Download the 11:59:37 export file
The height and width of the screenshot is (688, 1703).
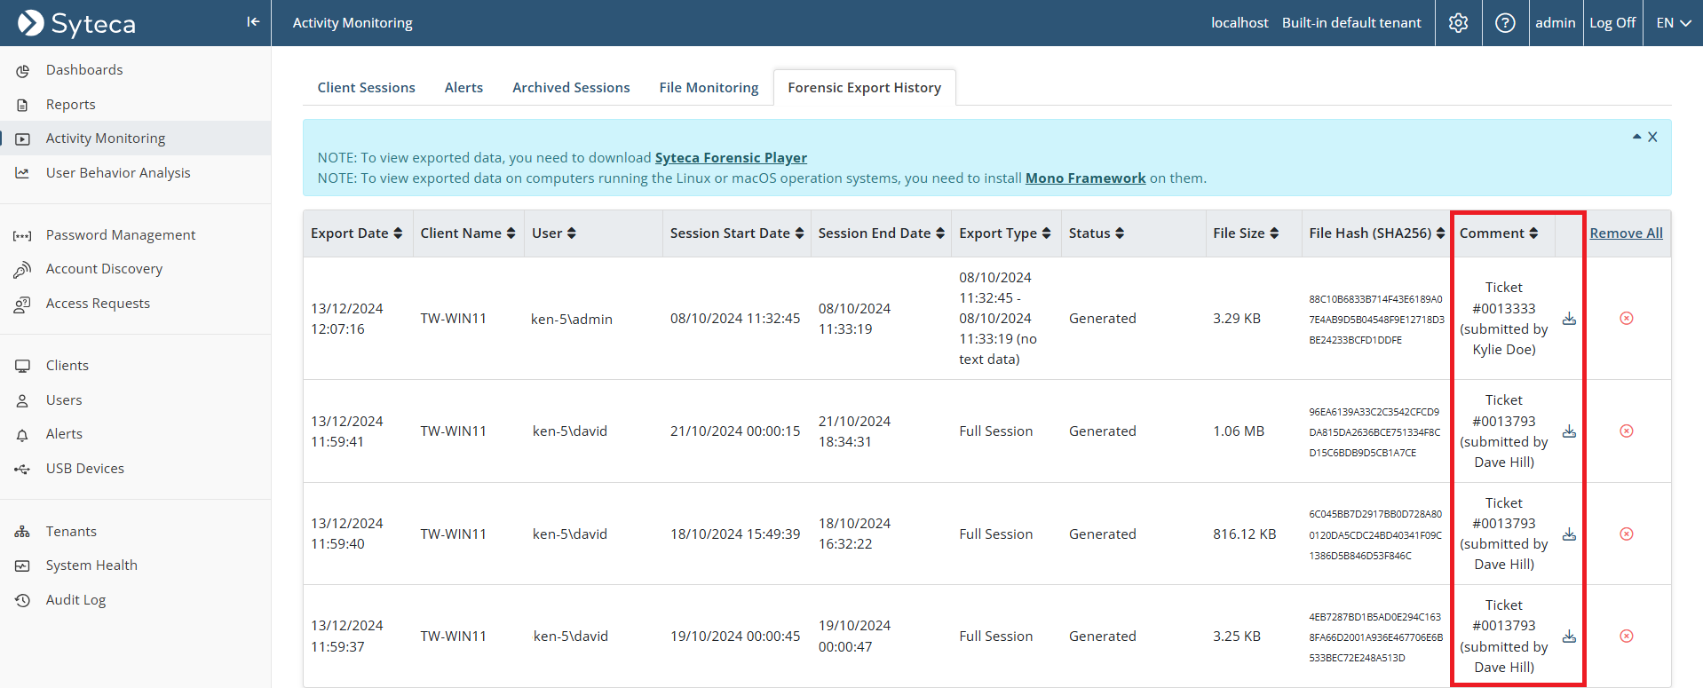click(1569, 637)
